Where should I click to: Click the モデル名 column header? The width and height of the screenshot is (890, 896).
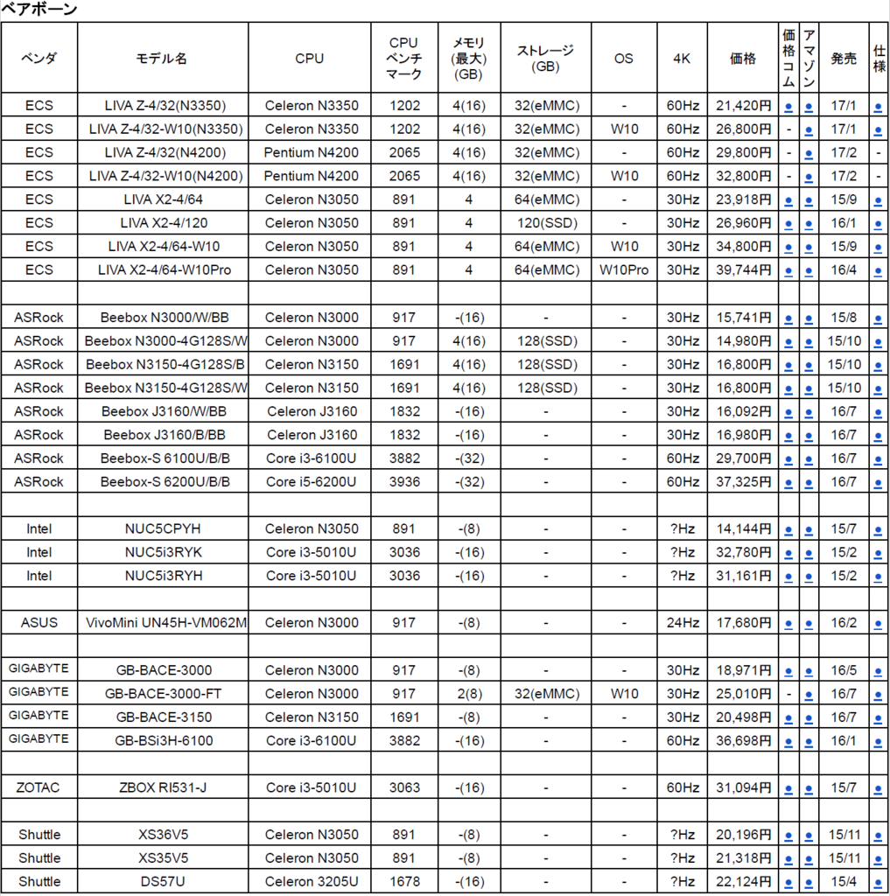click(162, 59)
